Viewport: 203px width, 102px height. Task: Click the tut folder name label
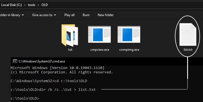tap(70, 50)
